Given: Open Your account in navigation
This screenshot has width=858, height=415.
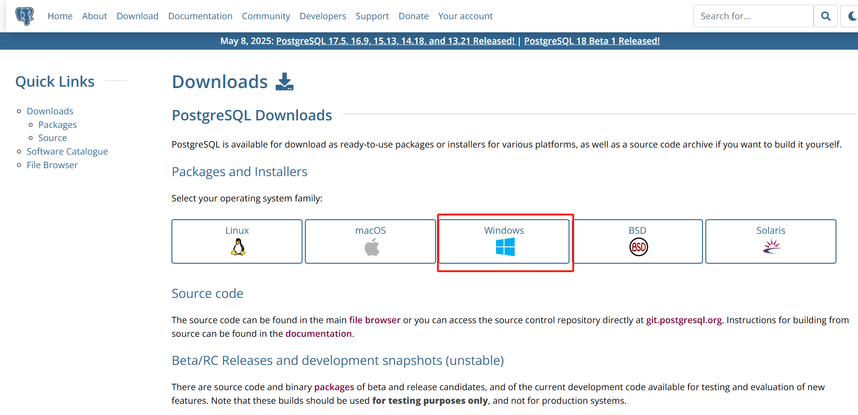Looking at the screenshot, I should (x=466, y=16).
